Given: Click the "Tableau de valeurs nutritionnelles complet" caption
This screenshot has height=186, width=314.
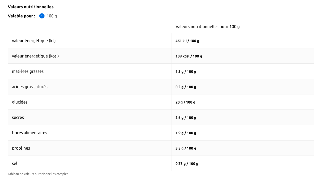Looking at the screenshot, I should pos(38,174).
